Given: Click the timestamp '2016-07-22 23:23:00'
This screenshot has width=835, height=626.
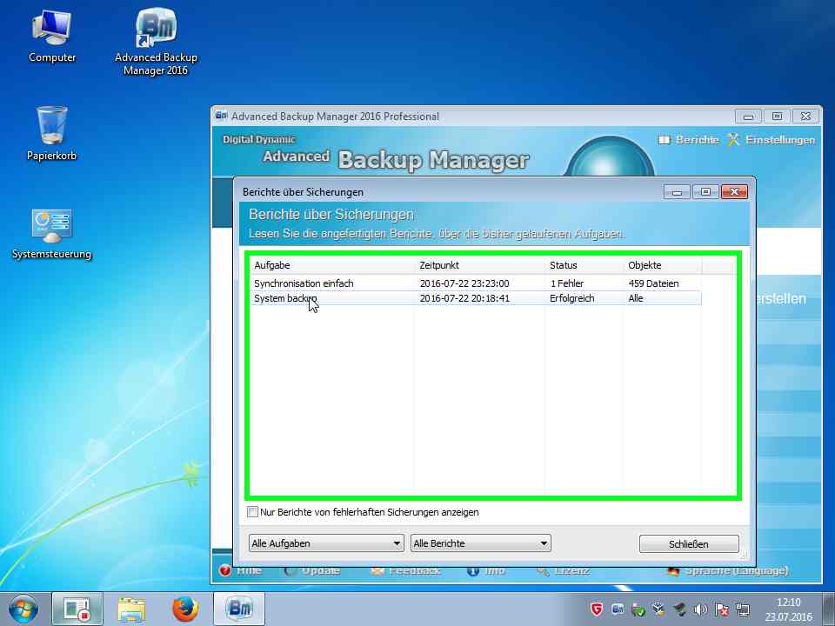Looking at the screenshot, I should (x=464, y=283).
